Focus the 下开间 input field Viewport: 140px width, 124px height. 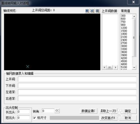pos(77,85)
